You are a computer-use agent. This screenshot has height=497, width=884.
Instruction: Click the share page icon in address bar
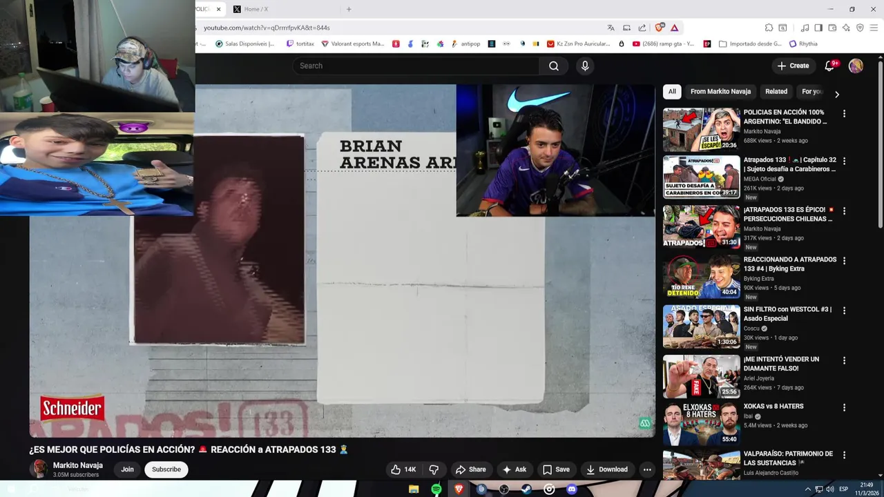(642, 28)
